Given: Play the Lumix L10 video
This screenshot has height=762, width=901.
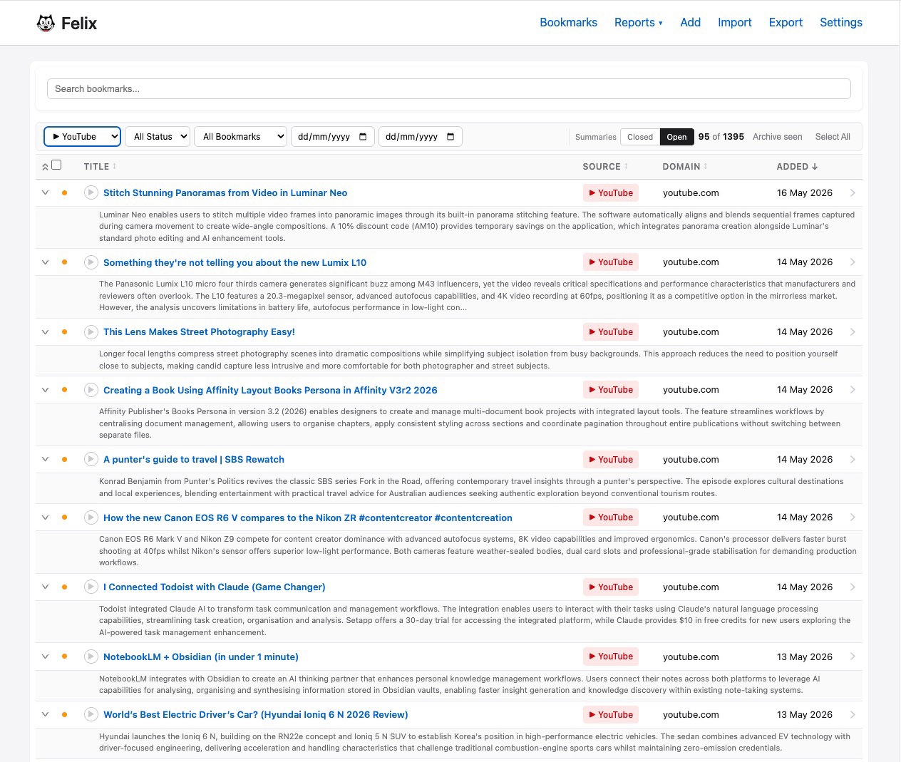Looking at the screenshot, I should click(x=91, y=262).
